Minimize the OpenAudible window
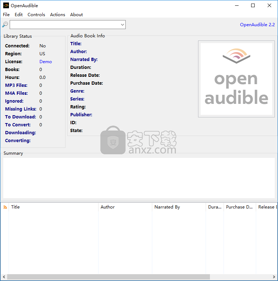 [x=237, y=5]
